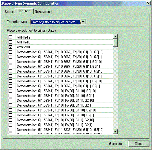Image resolution: width=152 pixels, height=150 pixels.
Task: Check the AHFfile1b state checkbox
Action: 10,42
